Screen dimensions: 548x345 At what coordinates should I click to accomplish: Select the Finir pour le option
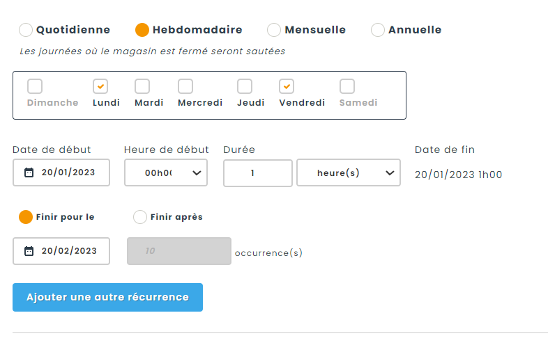(x=26, y=217)
